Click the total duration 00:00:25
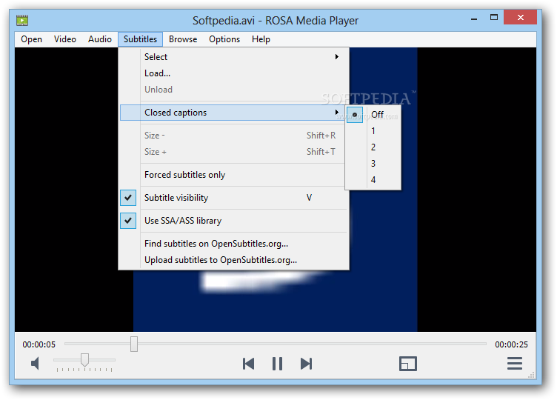 click(511, 344)
